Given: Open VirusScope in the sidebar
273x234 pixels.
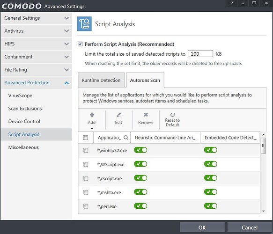Looking at the screenshot, I should 20,95.
